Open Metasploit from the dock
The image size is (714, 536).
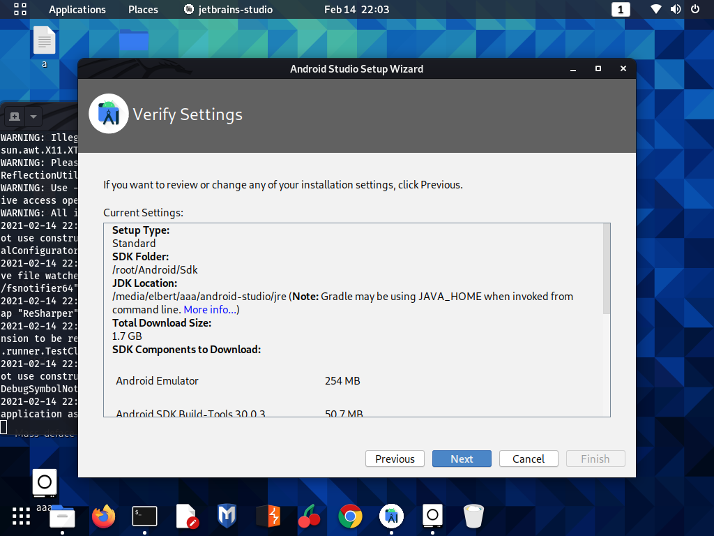click(x=227, y=516)
